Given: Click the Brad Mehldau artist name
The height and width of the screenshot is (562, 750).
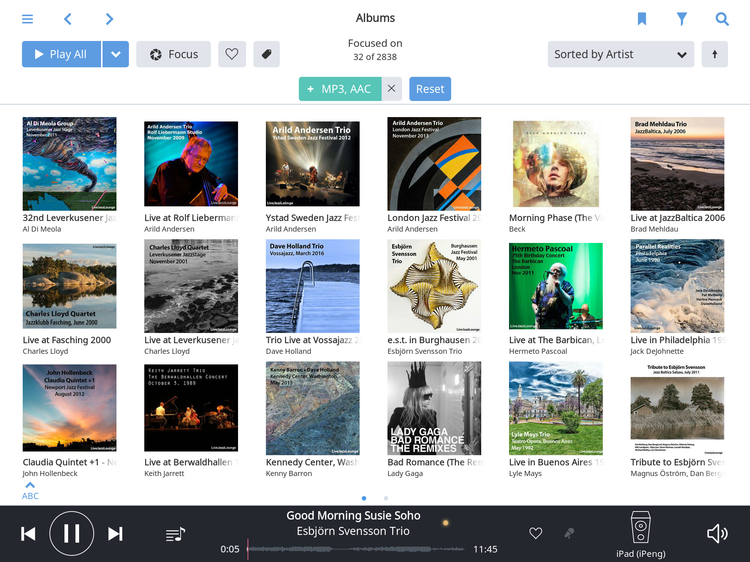Looking at the screenshot, I should click(x=654, y=229).
